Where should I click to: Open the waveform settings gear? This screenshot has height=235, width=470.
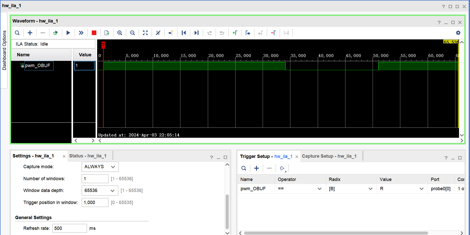[458, 33]
